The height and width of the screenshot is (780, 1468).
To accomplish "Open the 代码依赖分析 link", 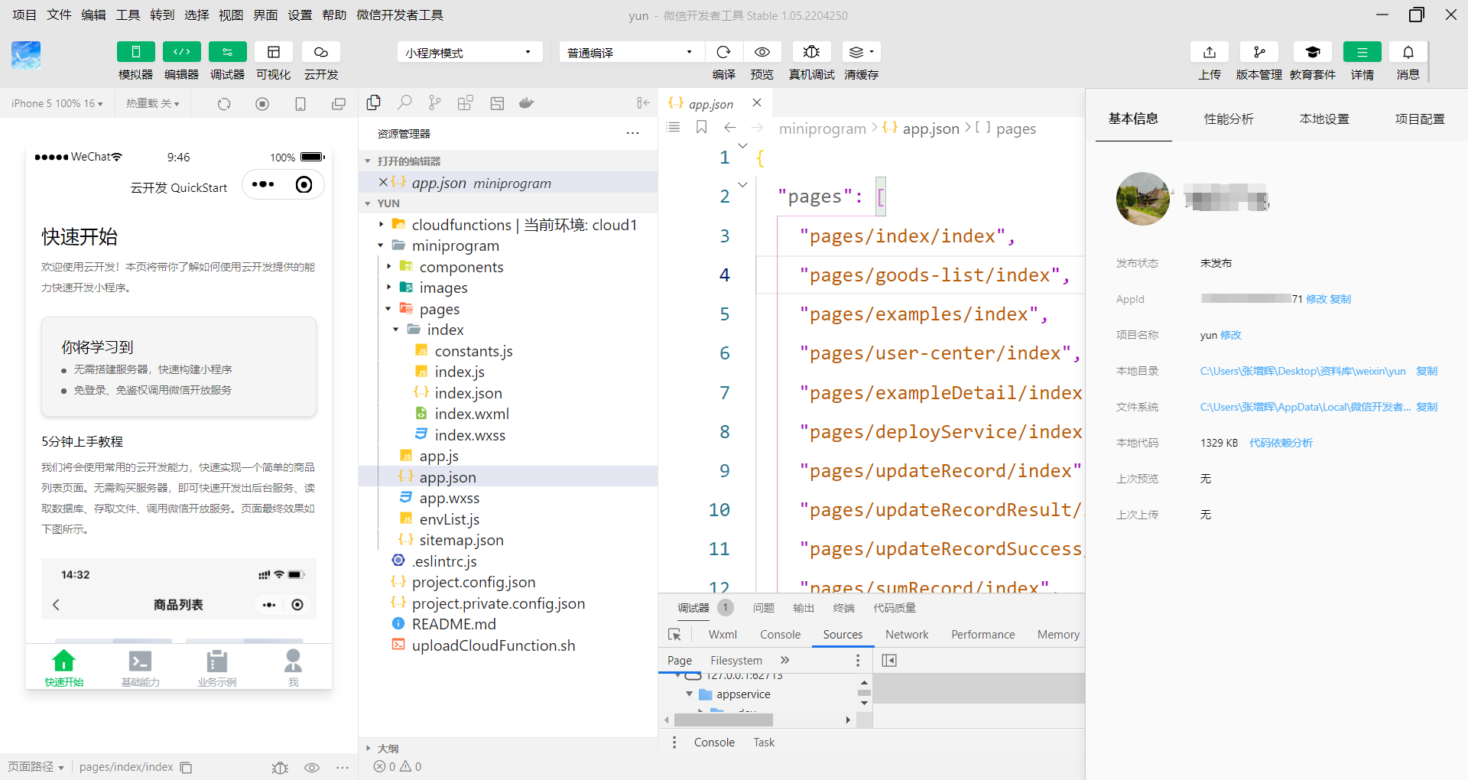I will point(1281,443).
